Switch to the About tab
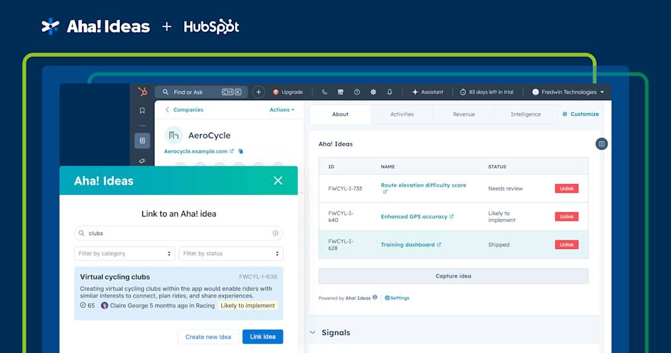 (340, 114)
